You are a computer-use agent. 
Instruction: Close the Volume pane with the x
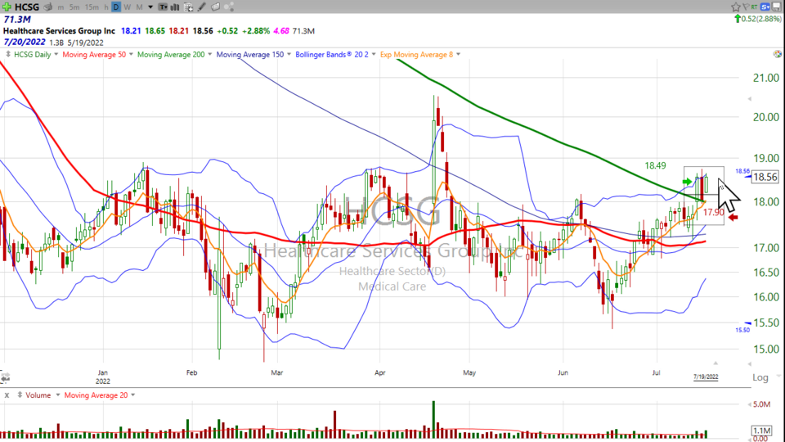tap(7, 395)
